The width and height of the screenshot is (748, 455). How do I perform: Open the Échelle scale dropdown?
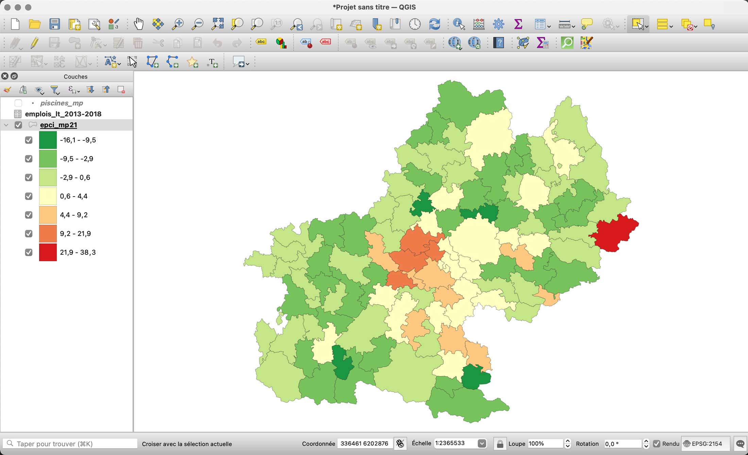(x=481, y=443)
